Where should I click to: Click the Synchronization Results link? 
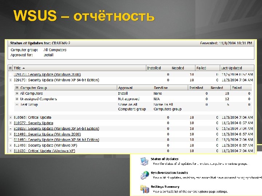(x=169, y=173)
